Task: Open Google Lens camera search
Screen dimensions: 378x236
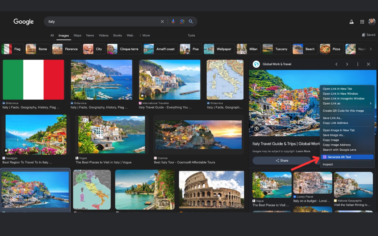Action: pos(182,22)
